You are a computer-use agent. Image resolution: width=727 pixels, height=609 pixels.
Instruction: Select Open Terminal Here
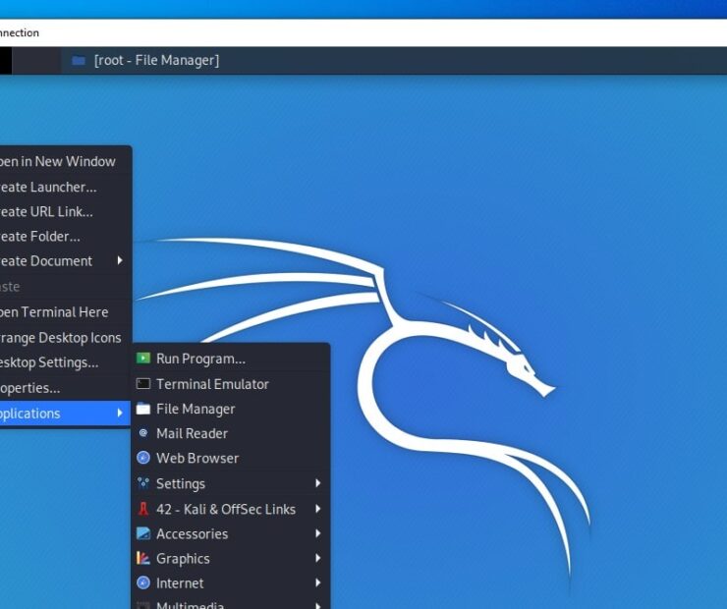tap(65, 312)
